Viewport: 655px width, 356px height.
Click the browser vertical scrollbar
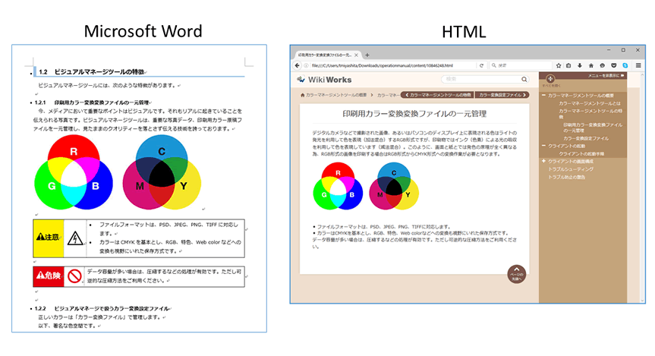tap(642, 187)
